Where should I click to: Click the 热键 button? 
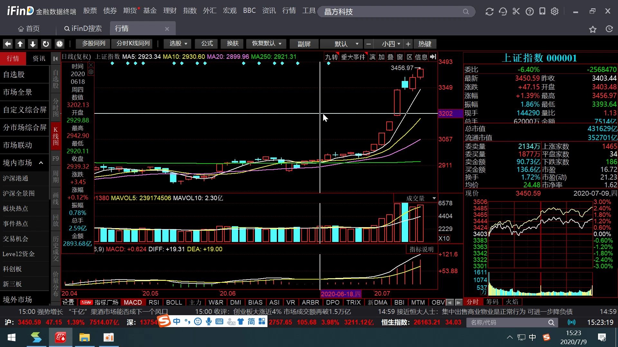(x=425, y=44)
